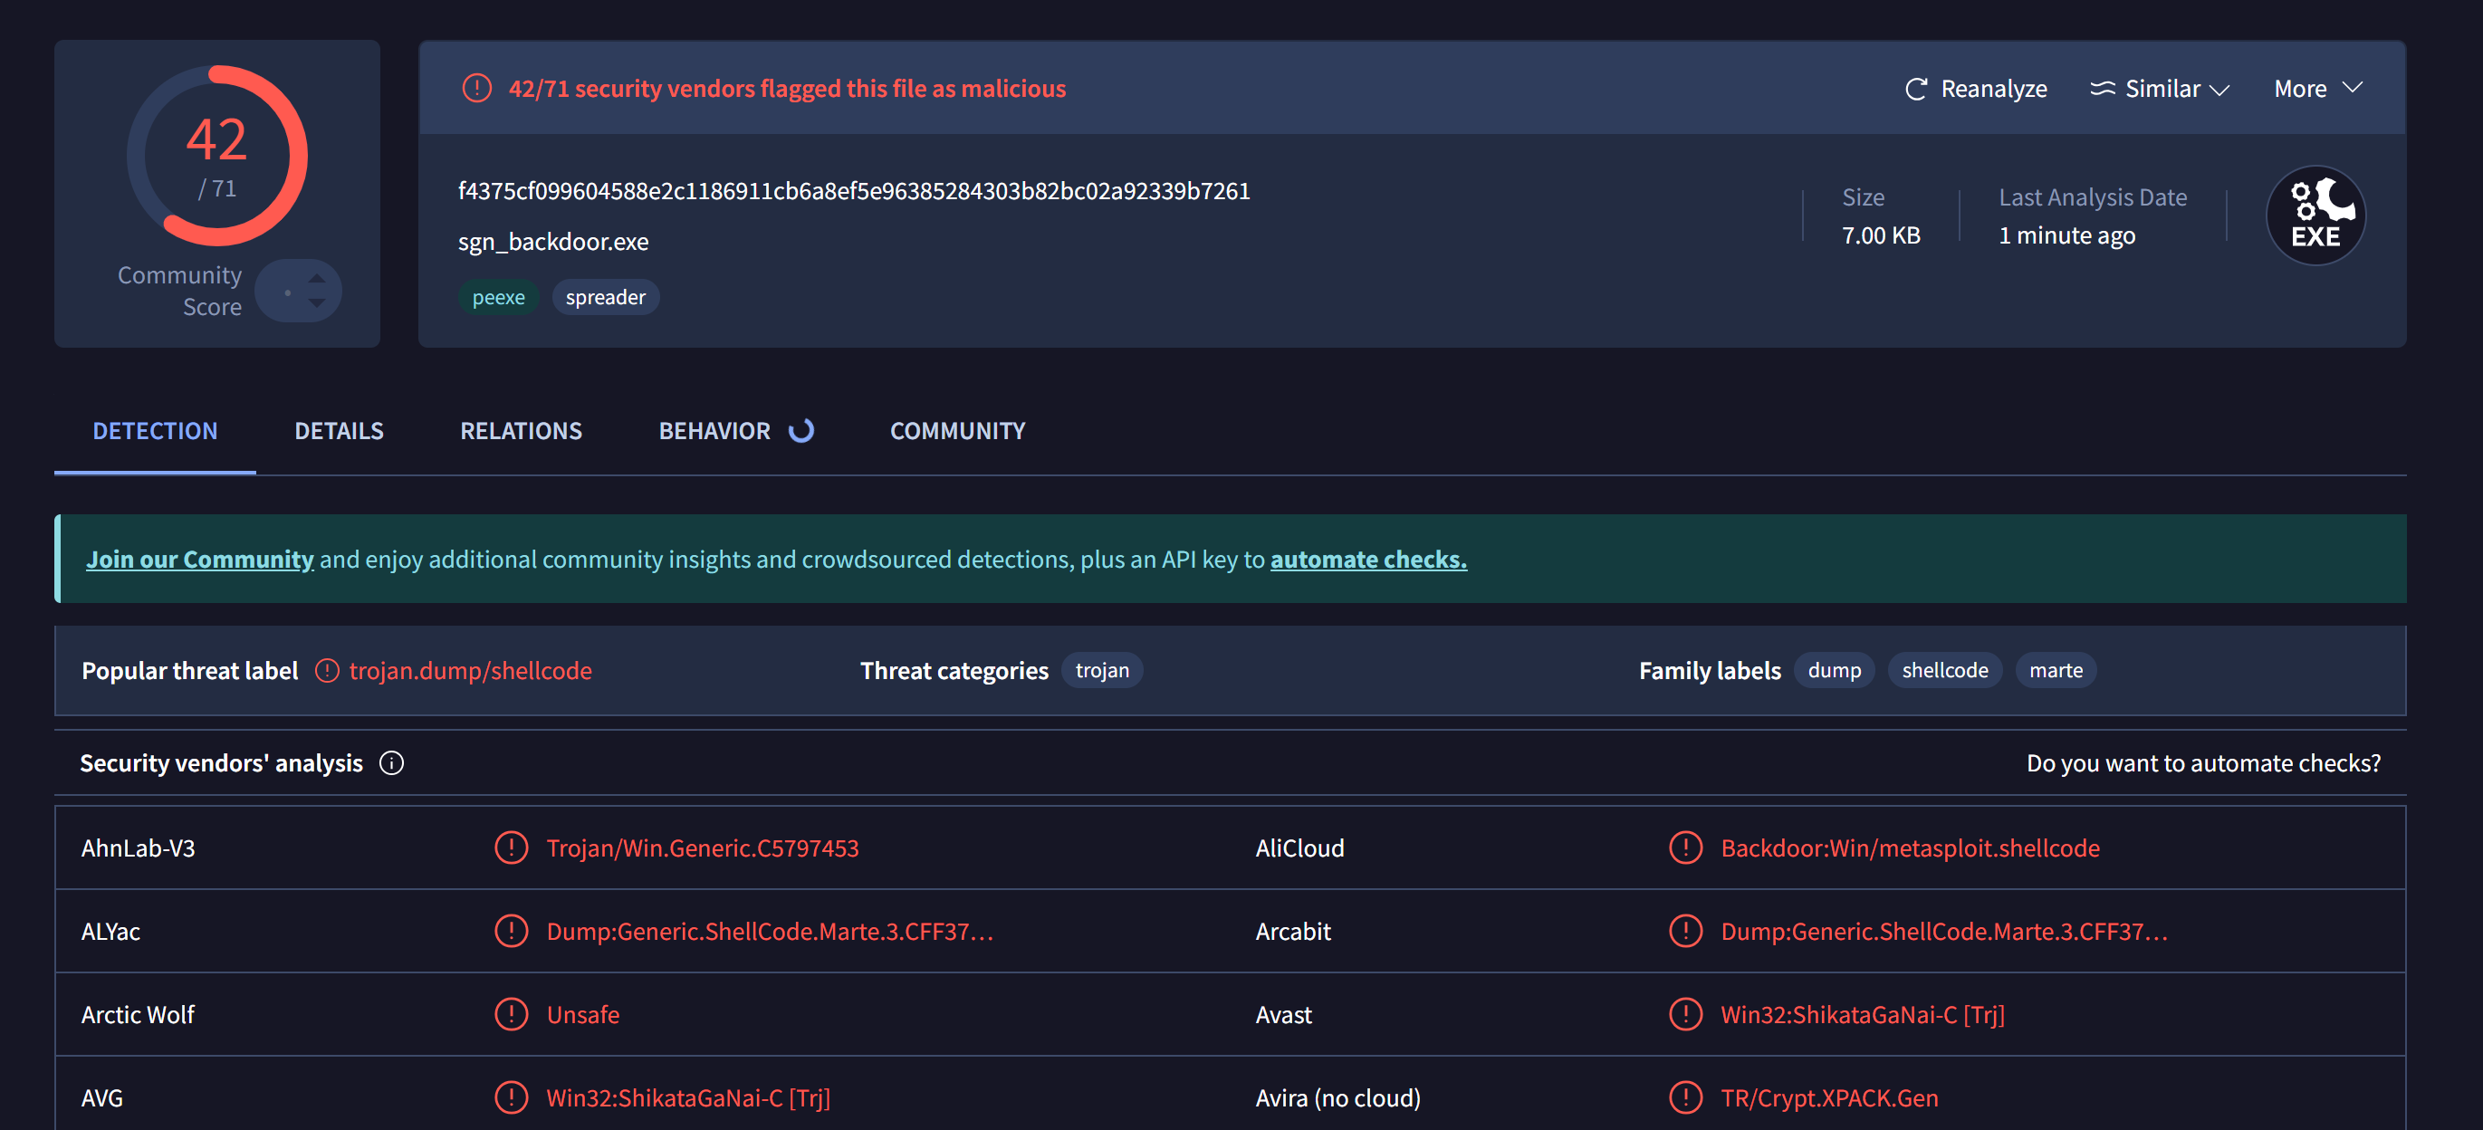2483x1130 pixels.
Task: Go to the Community tab
Action: [x=957, y=431]
